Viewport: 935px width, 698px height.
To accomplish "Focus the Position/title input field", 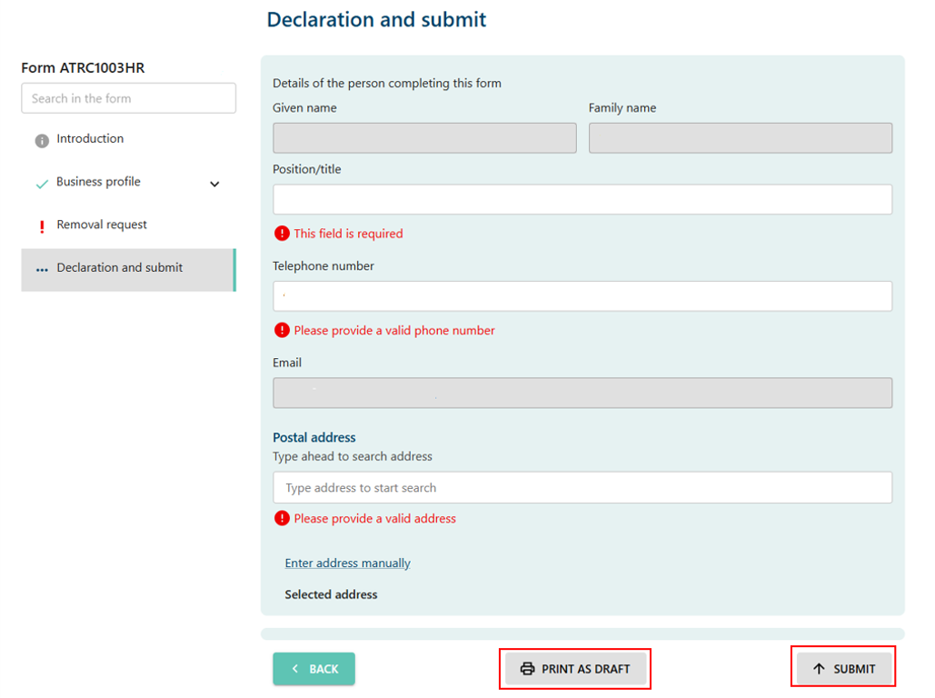I will coord(582,198).
